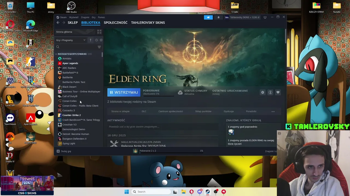Switch Steam to Big Picture mode icon
350x196 pixels.
[265, 17]
